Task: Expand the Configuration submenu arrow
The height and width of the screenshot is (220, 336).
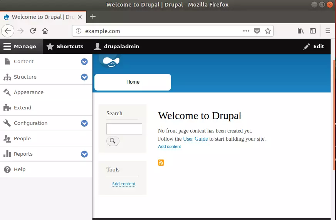Action: 84,123
